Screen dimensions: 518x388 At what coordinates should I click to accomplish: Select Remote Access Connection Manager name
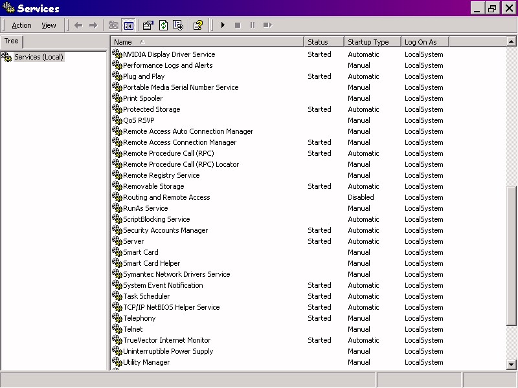(180, 142)
